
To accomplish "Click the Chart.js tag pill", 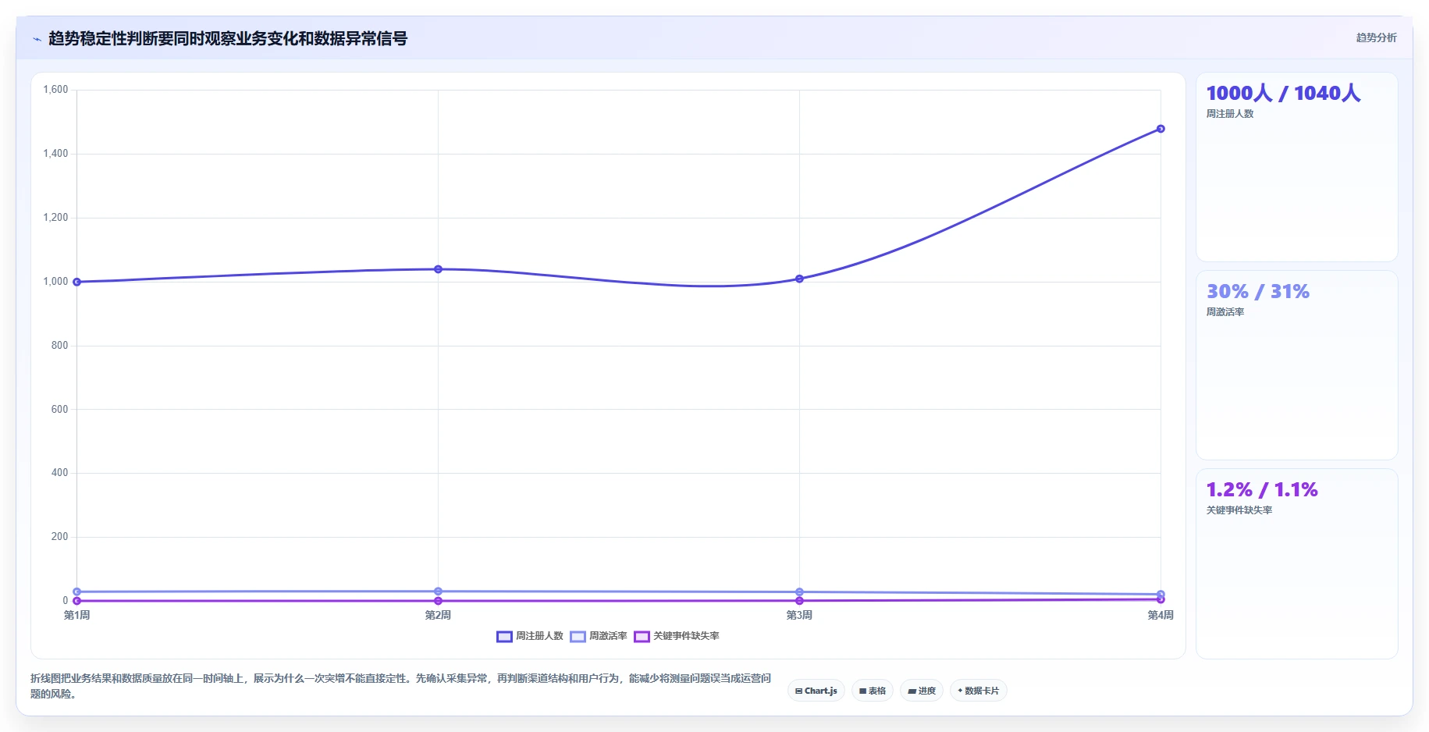I will coord(816,691).
